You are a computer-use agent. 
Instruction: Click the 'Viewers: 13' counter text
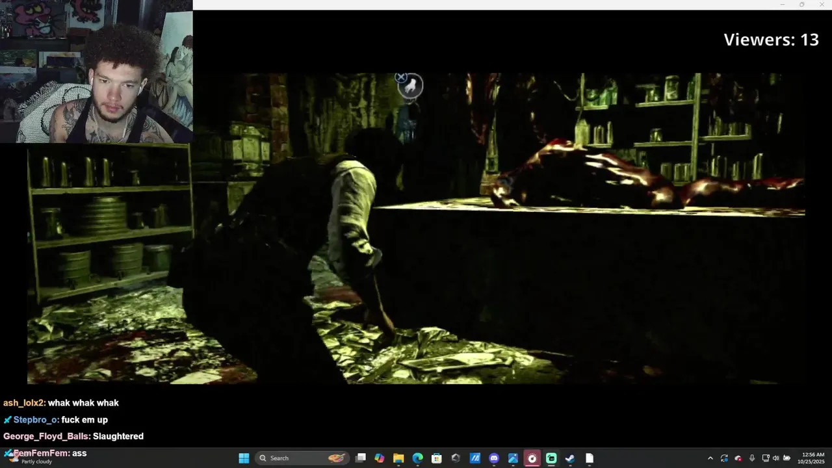[x=771, y=40]
